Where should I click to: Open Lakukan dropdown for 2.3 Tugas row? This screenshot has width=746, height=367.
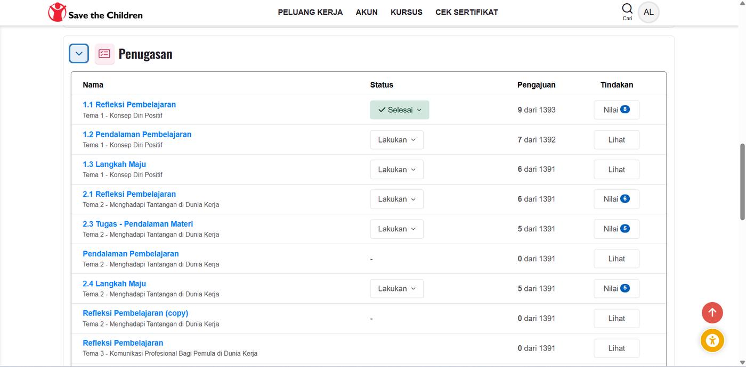coord(397,229)
